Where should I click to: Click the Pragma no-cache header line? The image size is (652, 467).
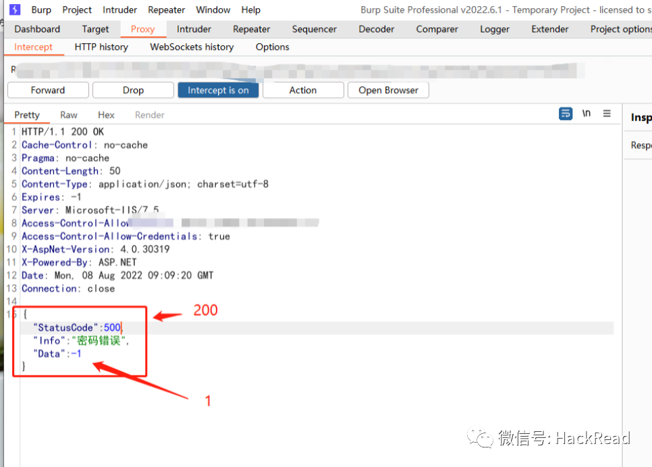click(x=65, y=158)
